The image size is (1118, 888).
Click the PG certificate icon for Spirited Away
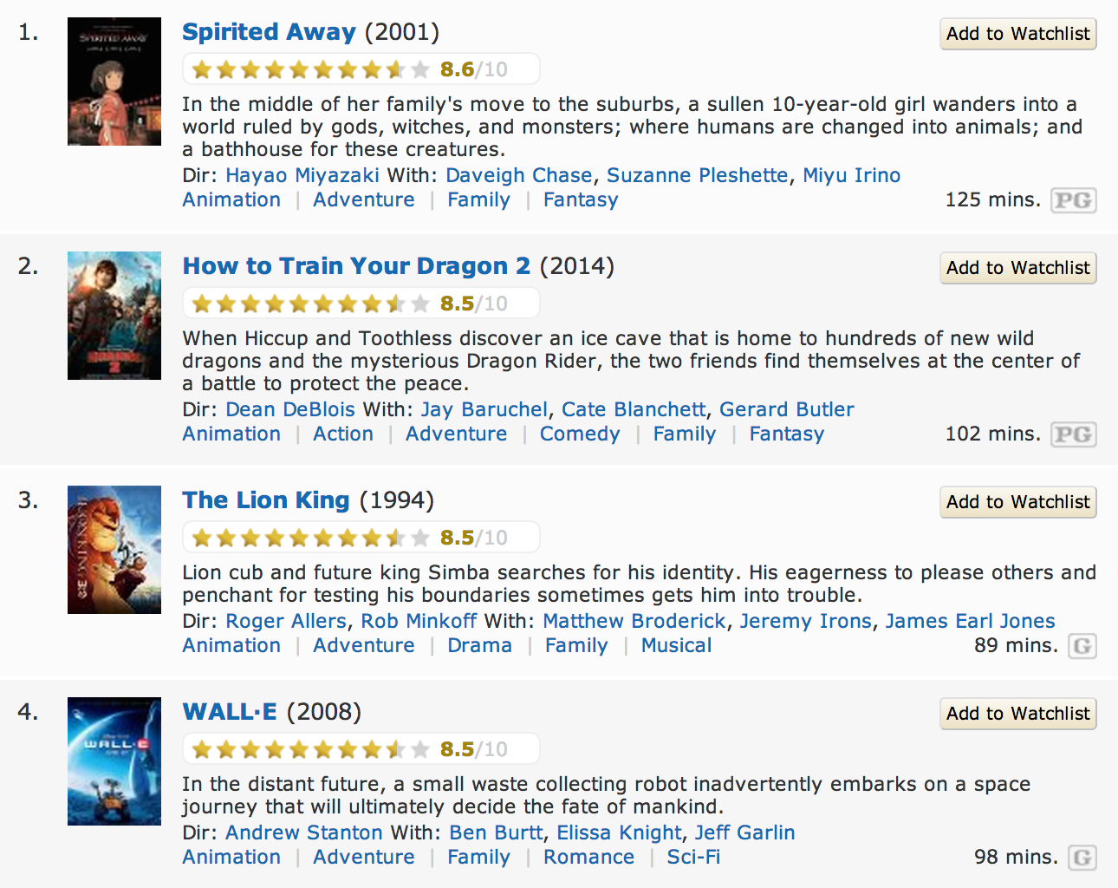pos(1073,200)
